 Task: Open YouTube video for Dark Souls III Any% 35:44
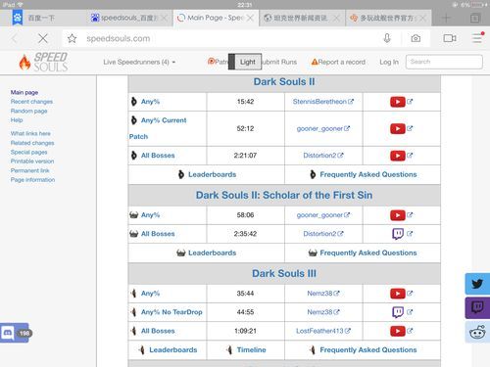pos(397,294)
